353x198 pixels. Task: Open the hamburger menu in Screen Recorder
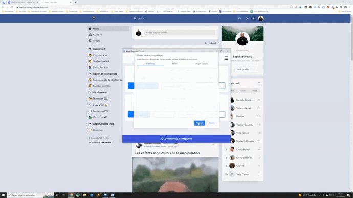coord(226,58)
